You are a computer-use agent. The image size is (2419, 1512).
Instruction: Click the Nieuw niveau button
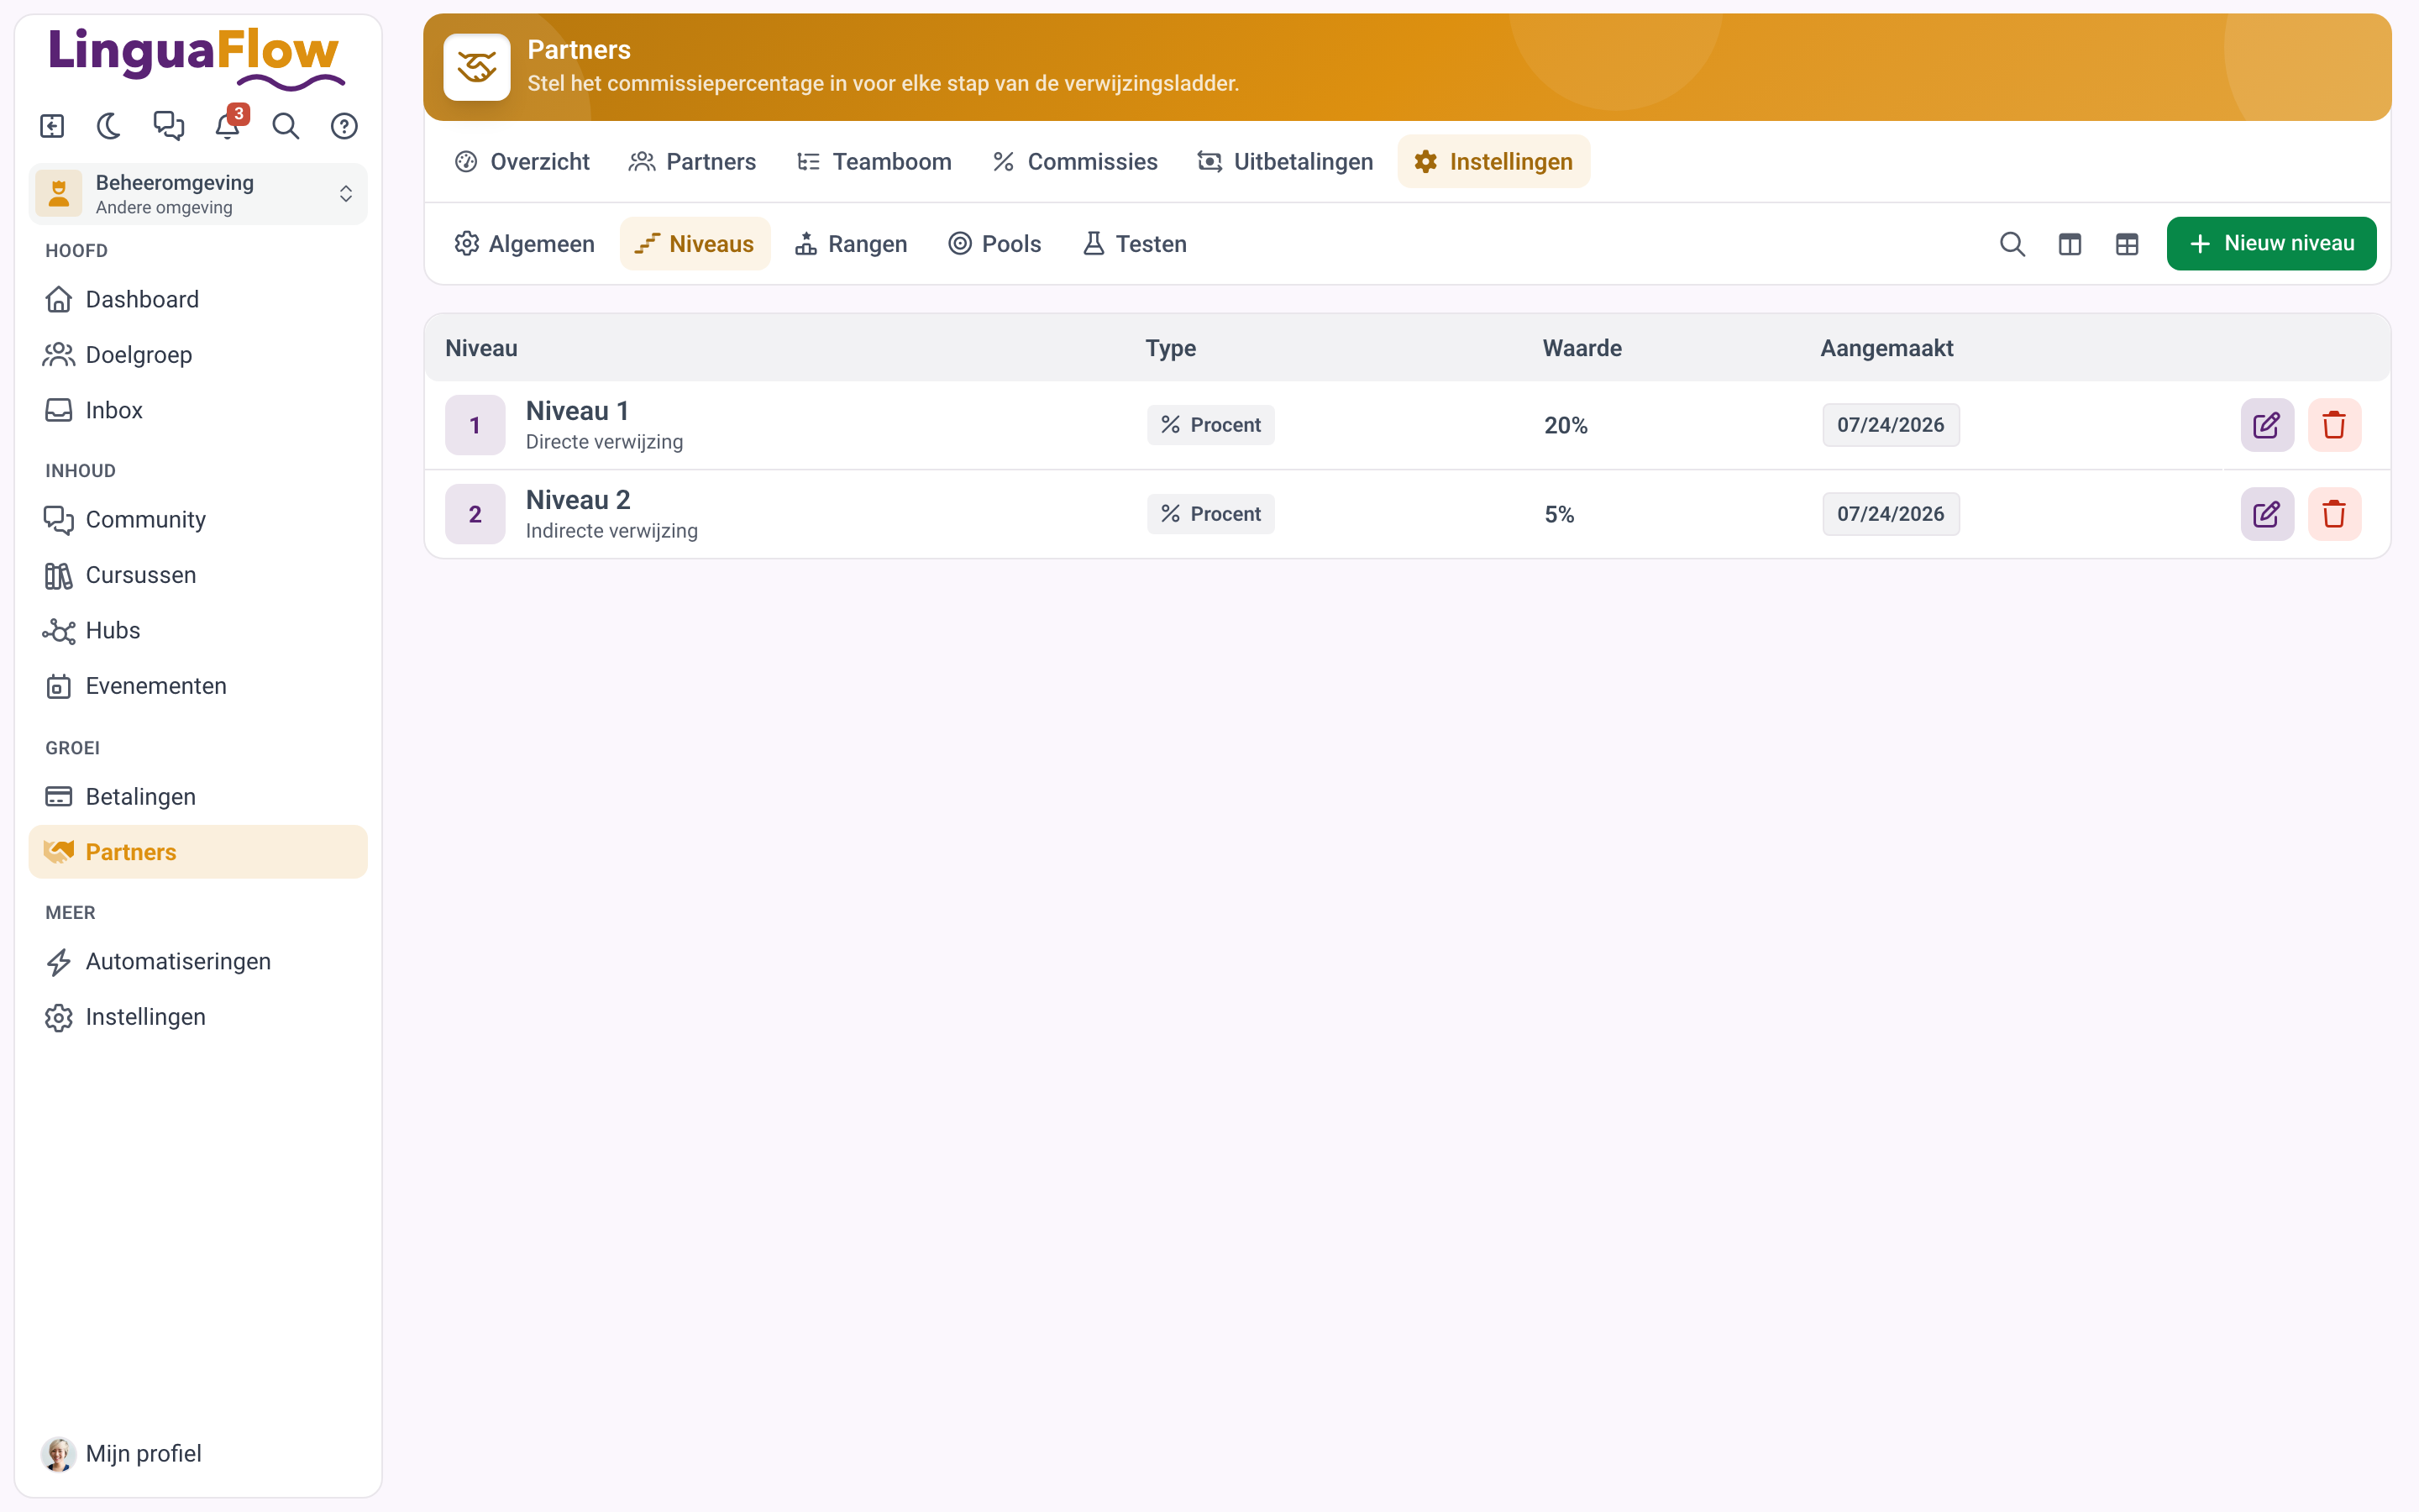tap(2271, 244)
